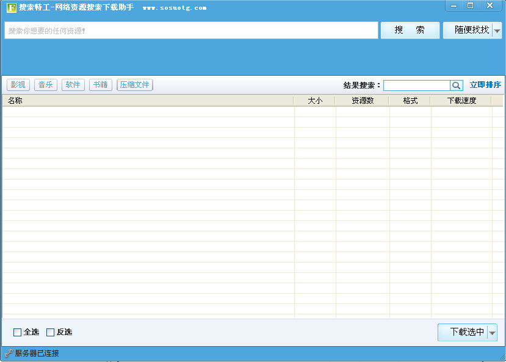Image resolution: width=506 pixels, height=362 pixels.
Task: Switch to the 音乐 category tab
Action: pos(46,85)
